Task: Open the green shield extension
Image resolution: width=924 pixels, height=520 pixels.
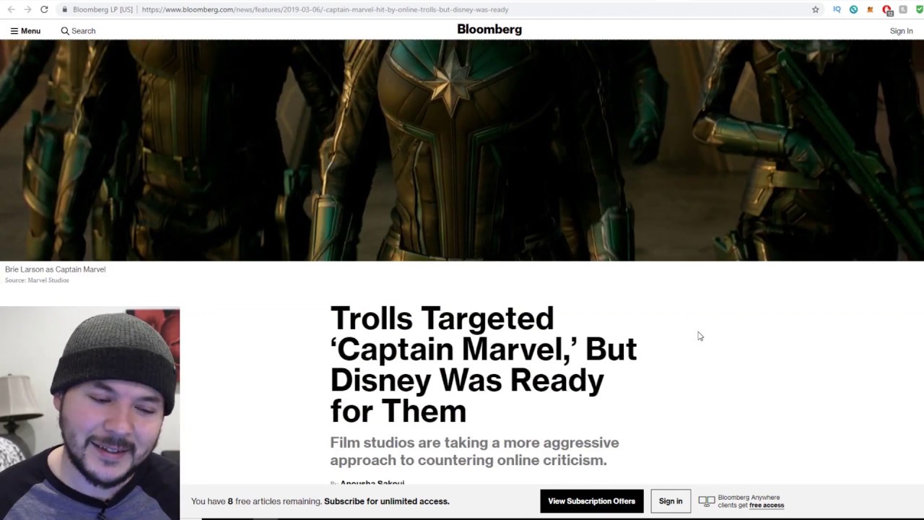Action: [918, 9]
